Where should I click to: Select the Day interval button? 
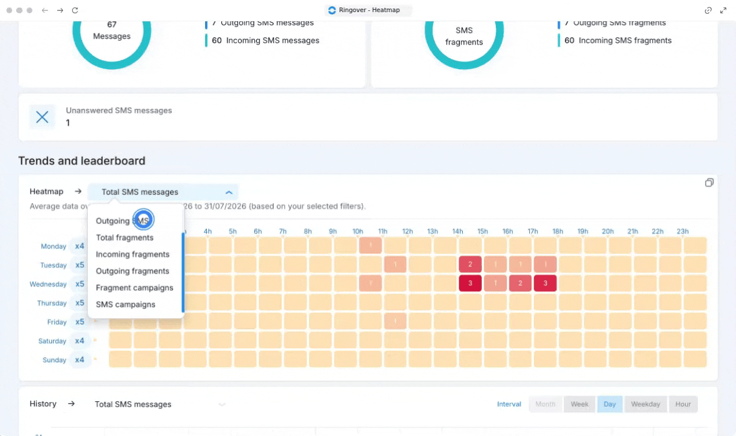609,404
